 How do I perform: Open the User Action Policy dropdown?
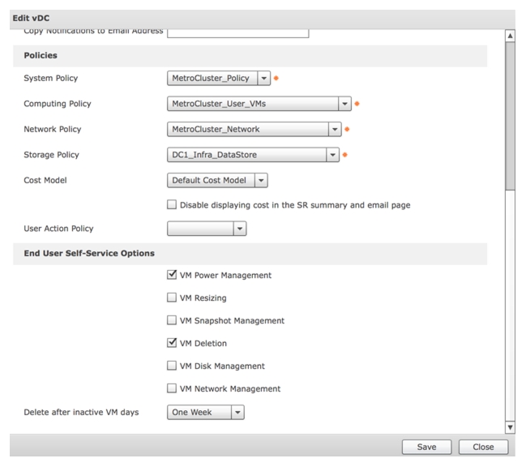[x=207, y=229]
